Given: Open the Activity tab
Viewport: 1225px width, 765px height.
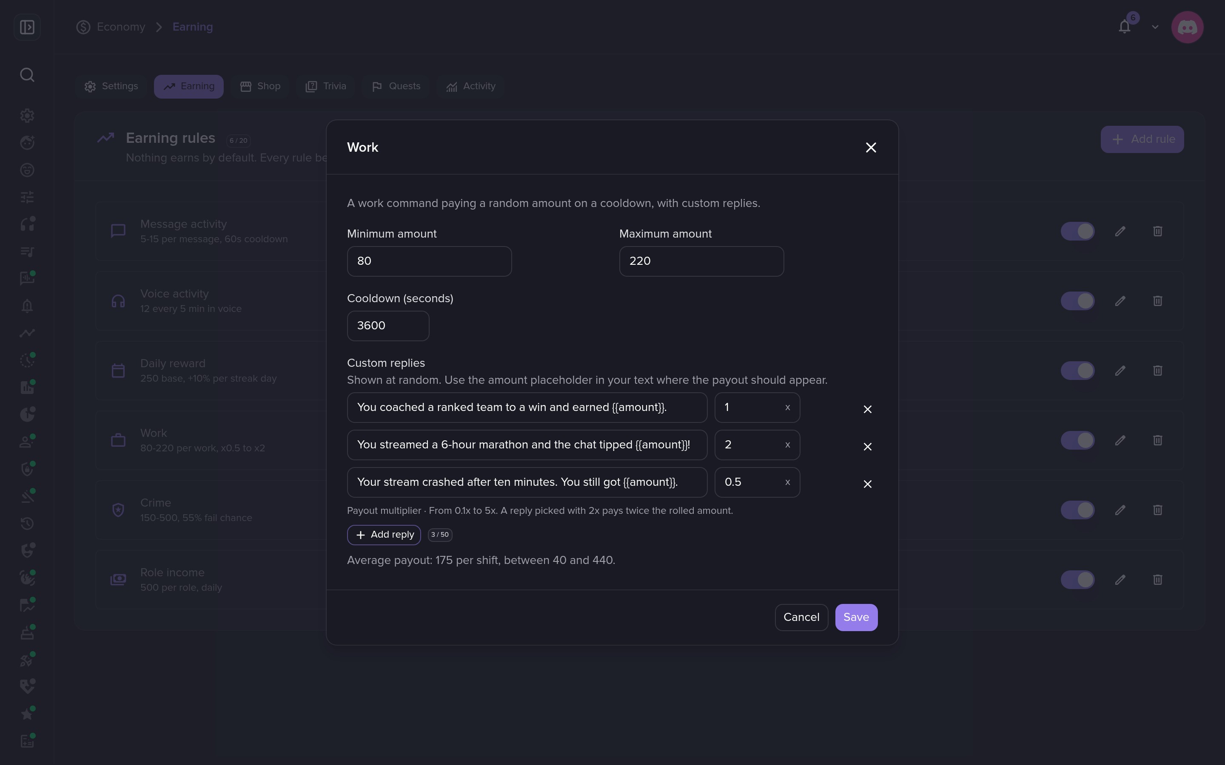Looking at the screenshot, I should (x=471, y=87).
